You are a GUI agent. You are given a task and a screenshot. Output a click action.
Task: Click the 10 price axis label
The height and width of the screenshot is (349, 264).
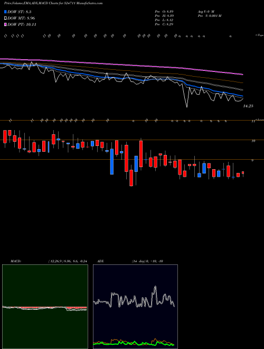pos(253,141)
